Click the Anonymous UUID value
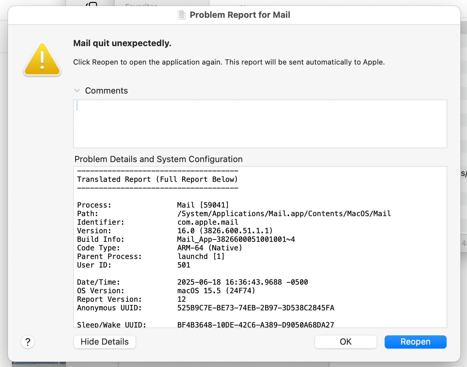 256,308
